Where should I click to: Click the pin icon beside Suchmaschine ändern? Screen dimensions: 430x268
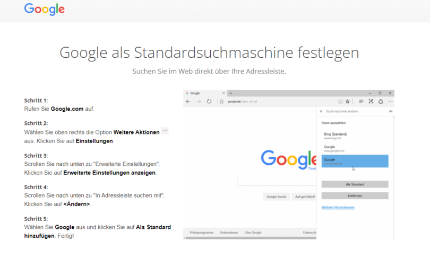pyautogui.click(x=391, y=111)
